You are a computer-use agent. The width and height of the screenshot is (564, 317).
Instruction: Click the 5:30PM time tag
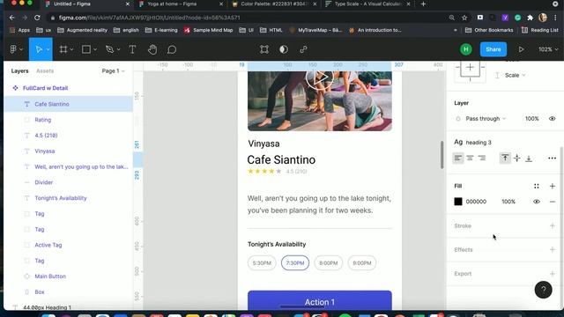[262, 262]
